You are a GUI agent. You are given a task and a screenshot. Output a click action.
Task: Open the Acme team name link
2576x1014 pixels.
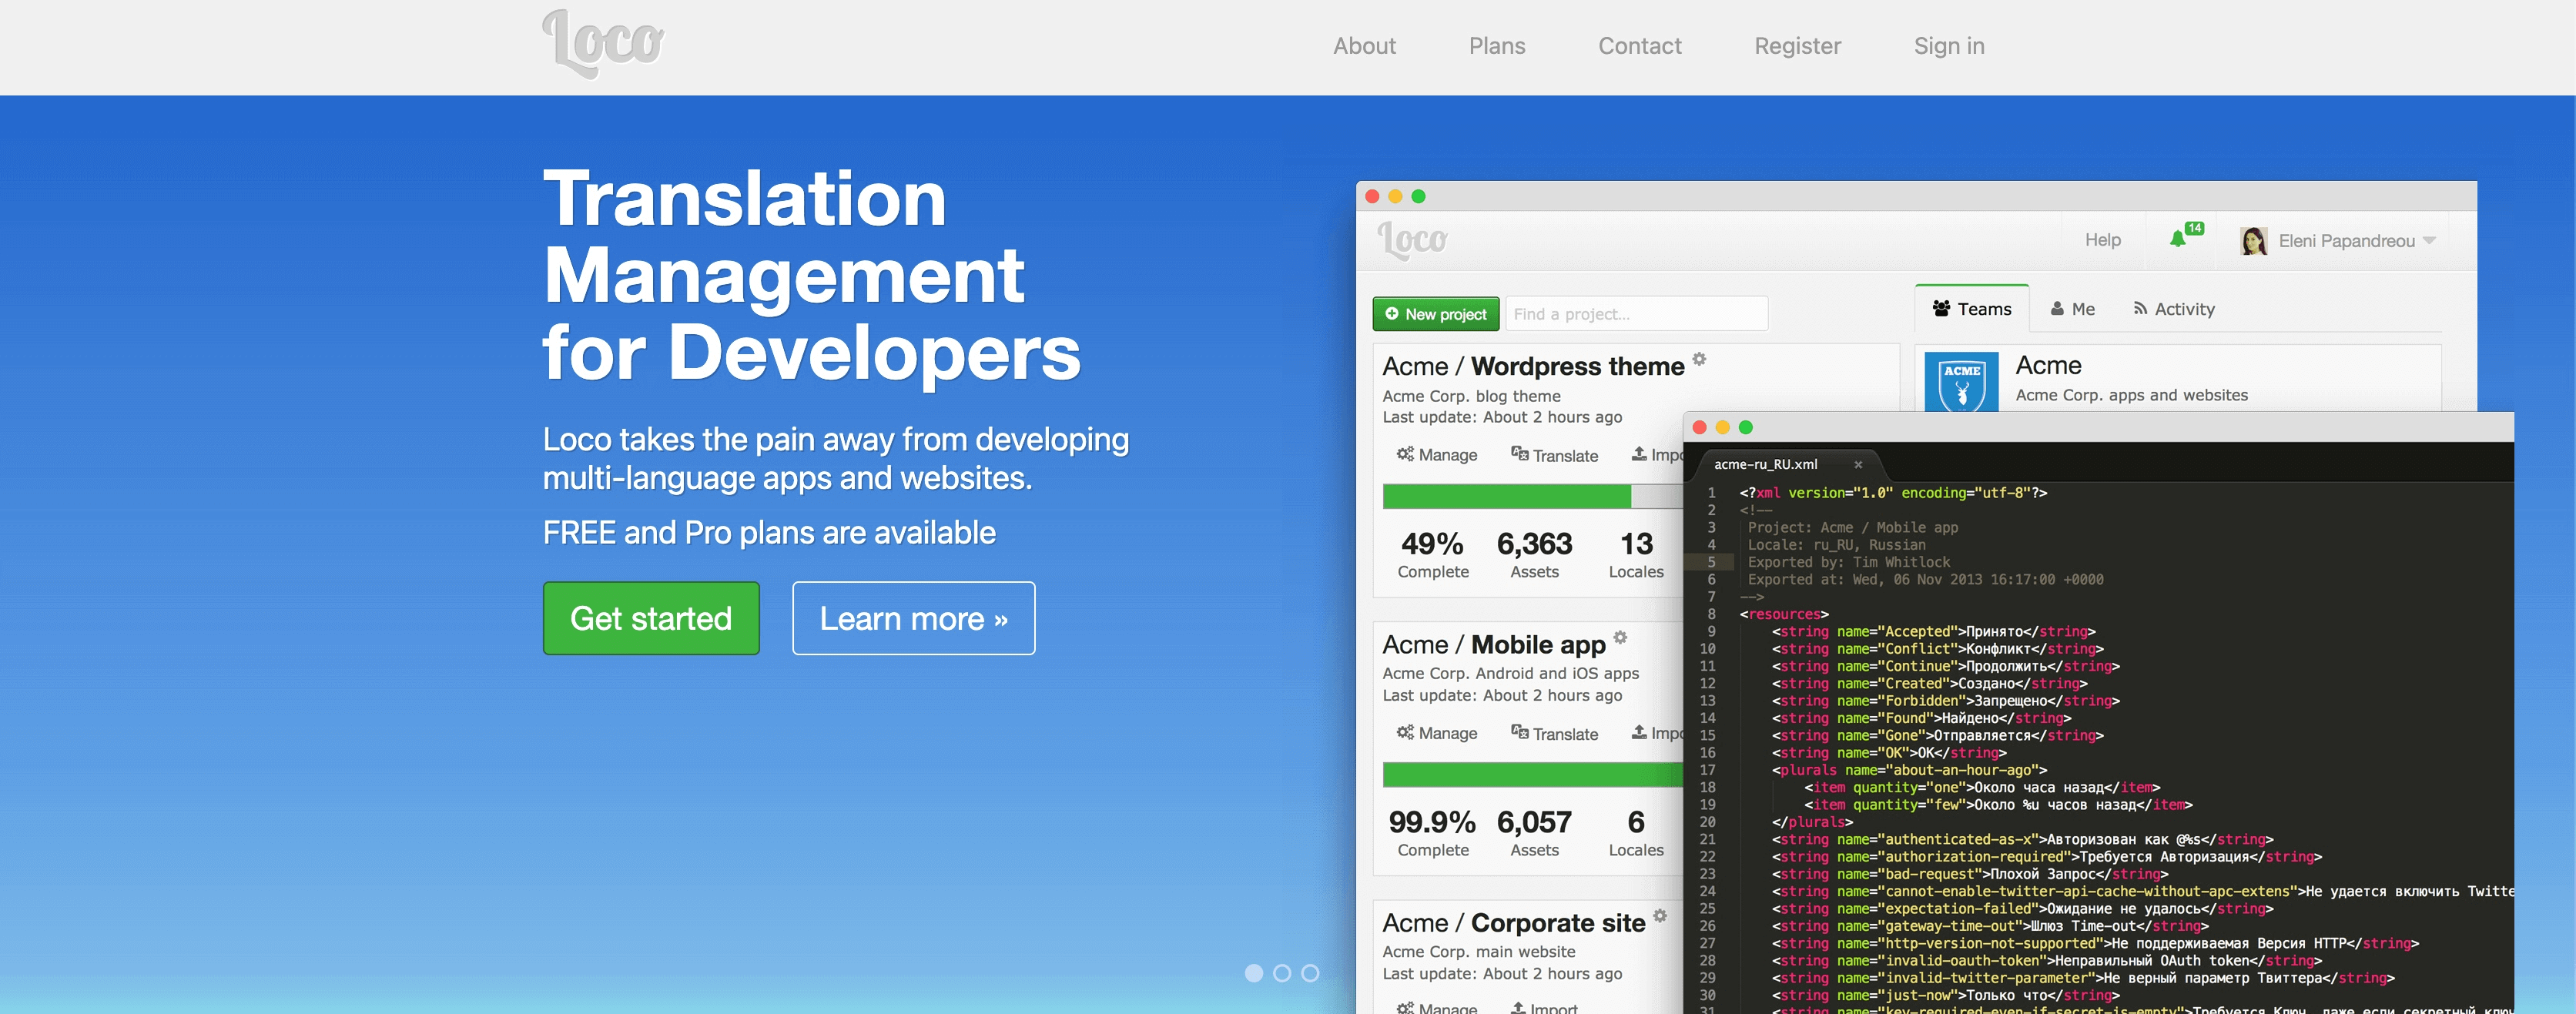tap(2048, 366)
